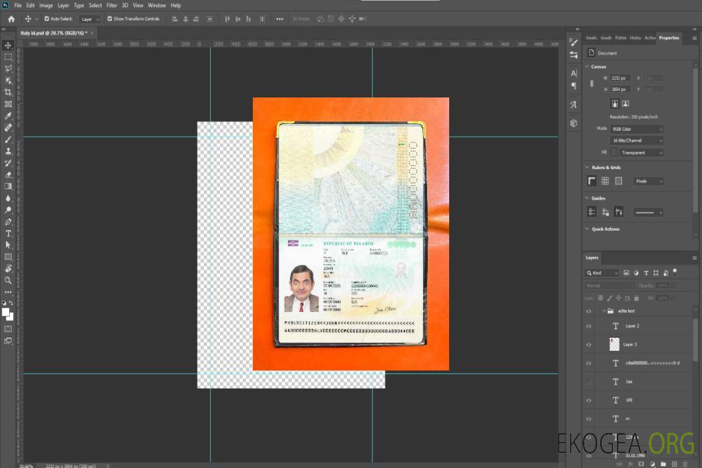Select the Rectangle shape tool
The height and width of the screenshot is (468, 702).
click(8, 257)
